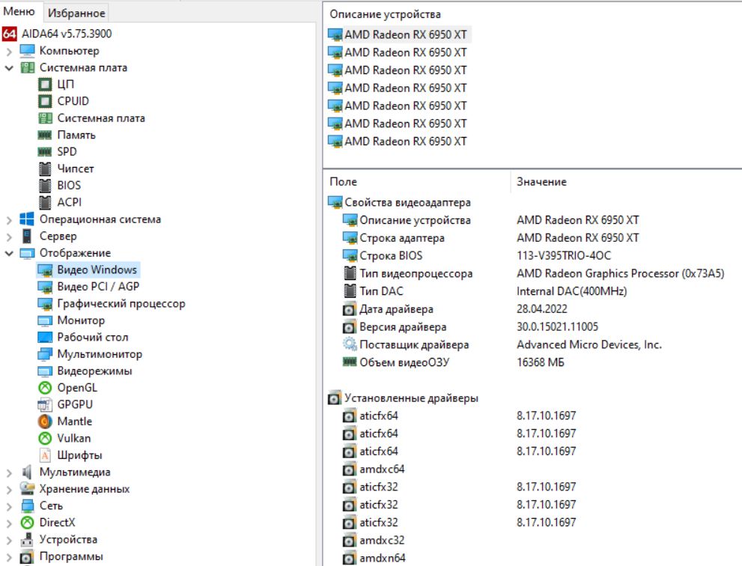
Task: Open Графический процессор page
Action: (121, 303)
